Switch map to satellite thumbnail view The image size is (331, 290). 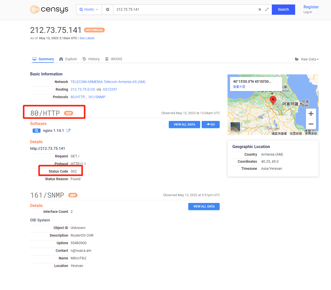(x=235, y=127)
